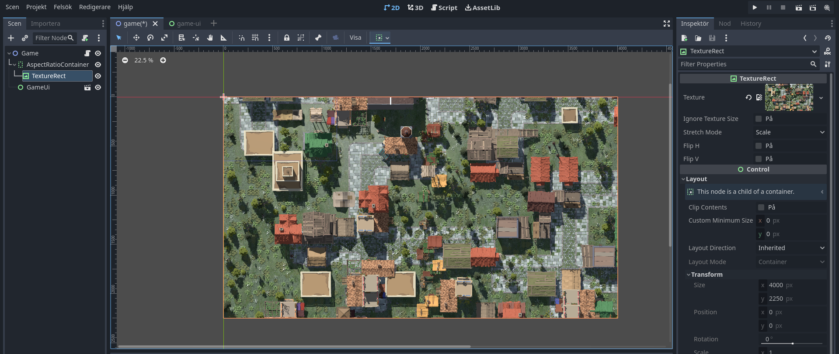Open the Projekt menu
The width and height of the screenshot is (839, 354).
coord(36,7)
